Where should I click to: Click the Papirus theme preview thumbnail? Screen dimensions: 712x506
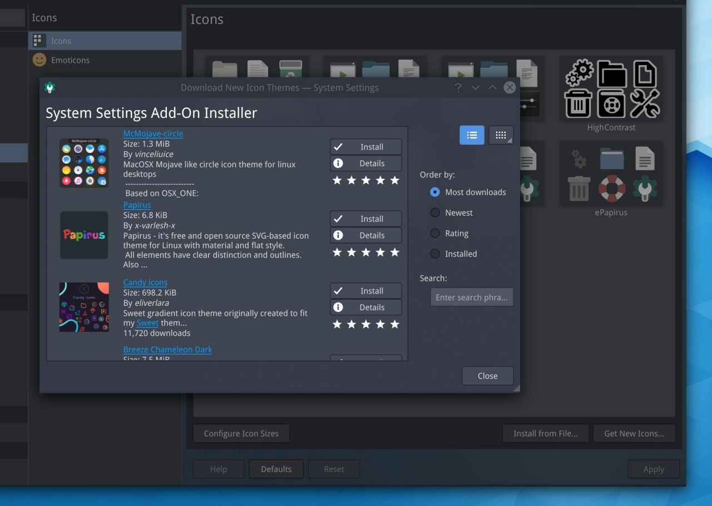point(84,235)
